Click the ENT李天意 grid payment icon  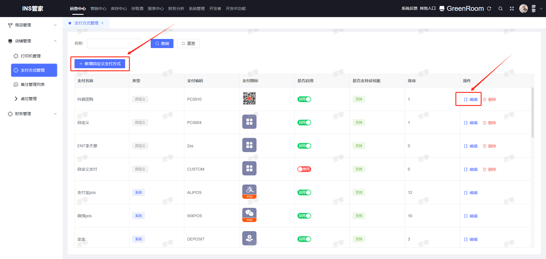[x=249, y=145]
